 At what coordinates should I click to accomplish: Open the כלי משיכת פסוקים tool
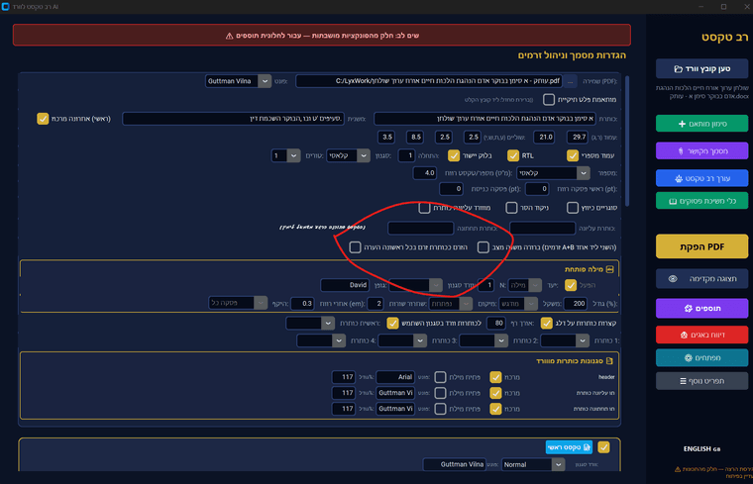click(x=696, y=201)
